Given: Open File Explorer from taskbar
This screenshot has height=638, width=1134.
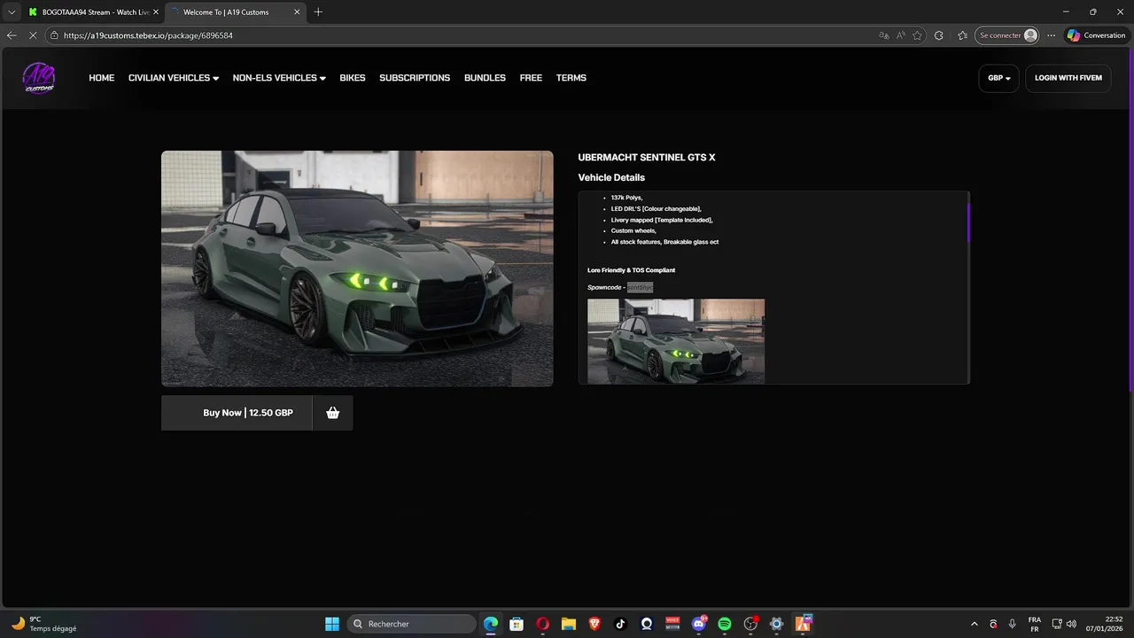Looking at the screenshot, I should [x=569, y=624].
